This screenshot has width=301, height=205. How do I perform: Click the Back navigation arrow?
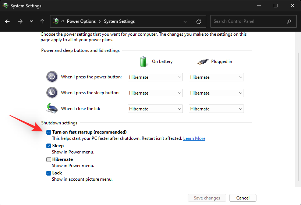coord(7,21)
